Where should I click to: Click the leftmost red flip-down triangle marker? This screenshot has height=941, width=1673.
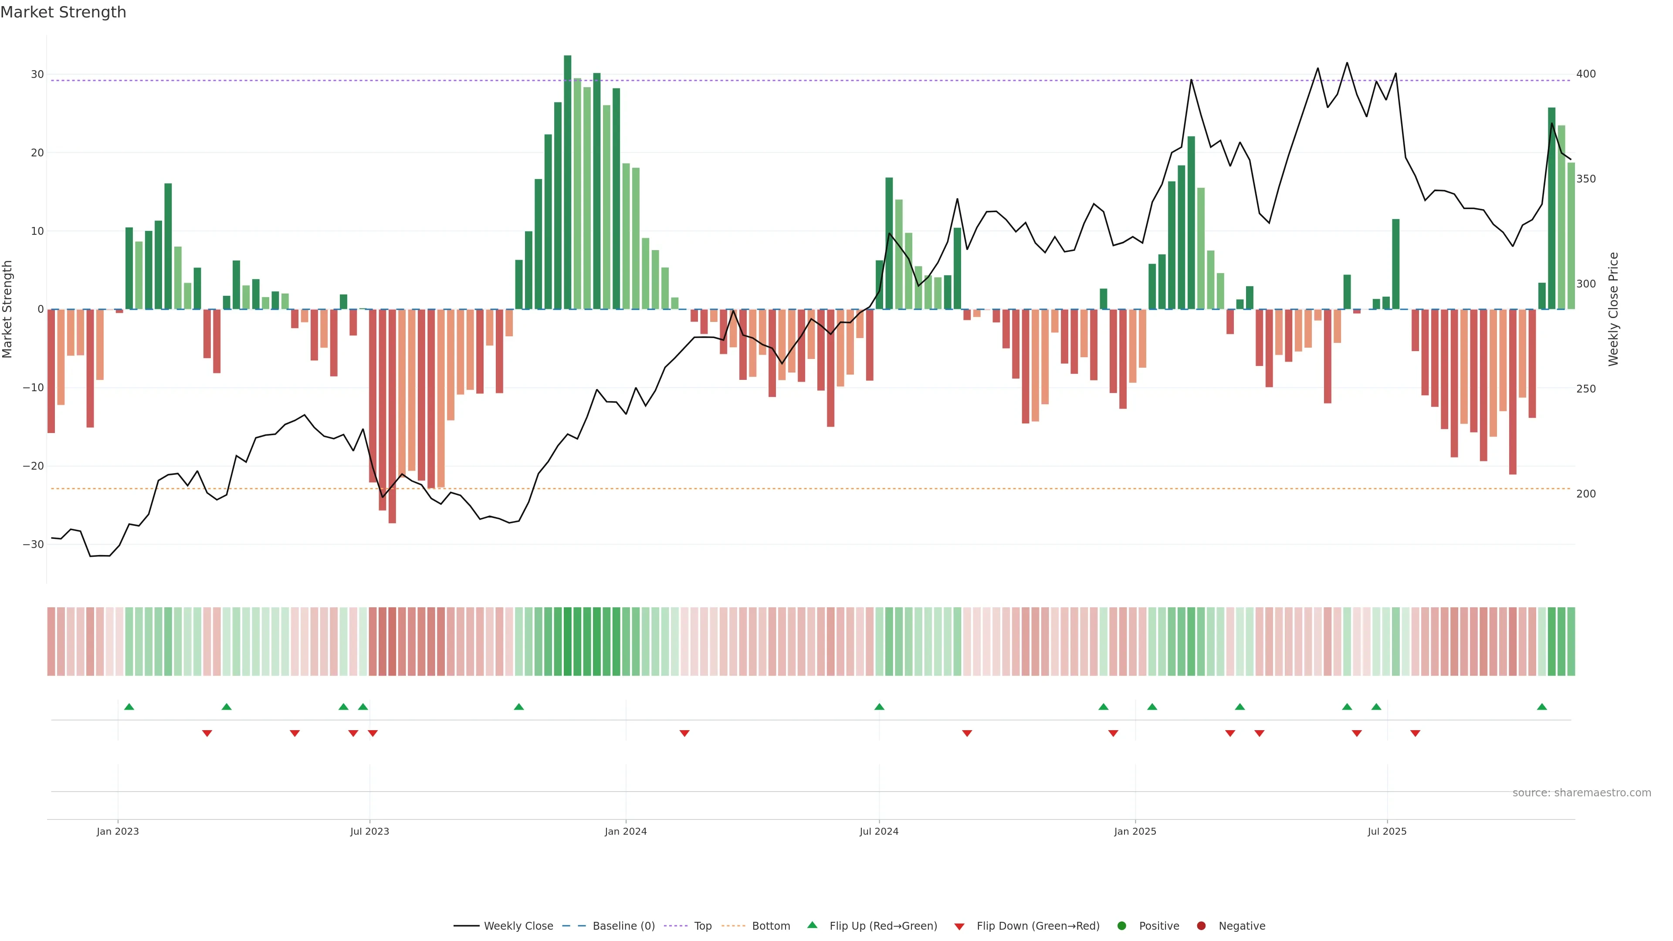pyautogui.click(x=207, y=733)
